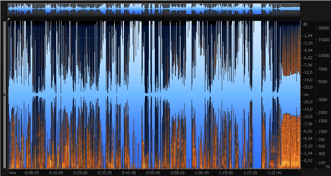Click the 20000 value on the frequency scale

click(323, 28)
